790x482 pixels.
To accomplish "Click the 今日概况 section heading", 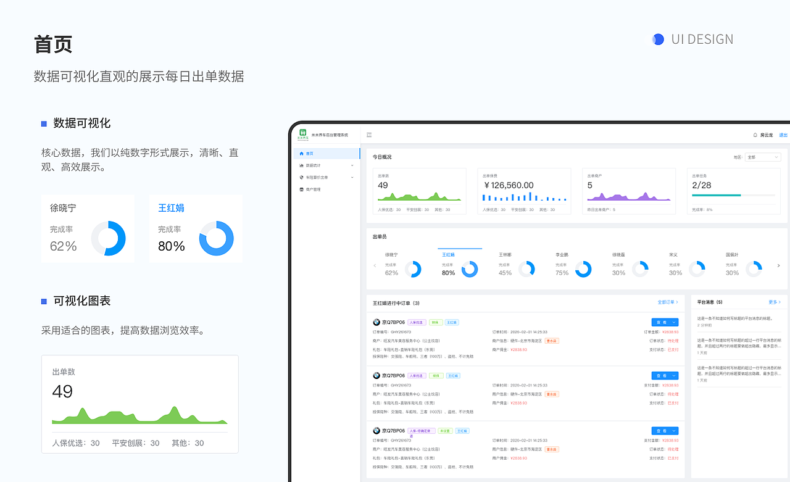I will coord(382,157).
